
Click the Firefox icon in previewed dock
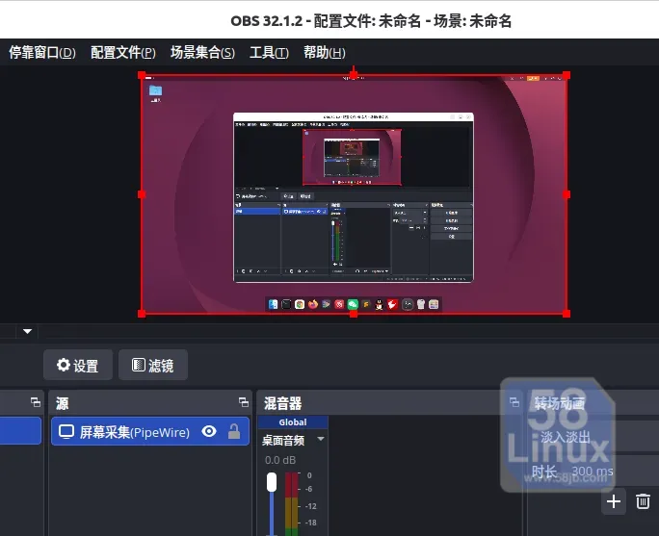313,304
